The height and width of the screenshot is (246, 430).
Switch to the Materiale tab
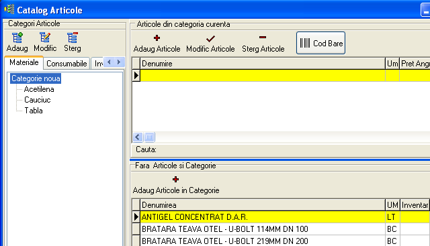pos(24,62)
